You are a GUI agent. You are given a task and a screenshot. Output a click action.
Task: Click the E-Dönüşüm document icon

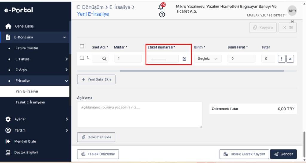click(x=8, y=37)
